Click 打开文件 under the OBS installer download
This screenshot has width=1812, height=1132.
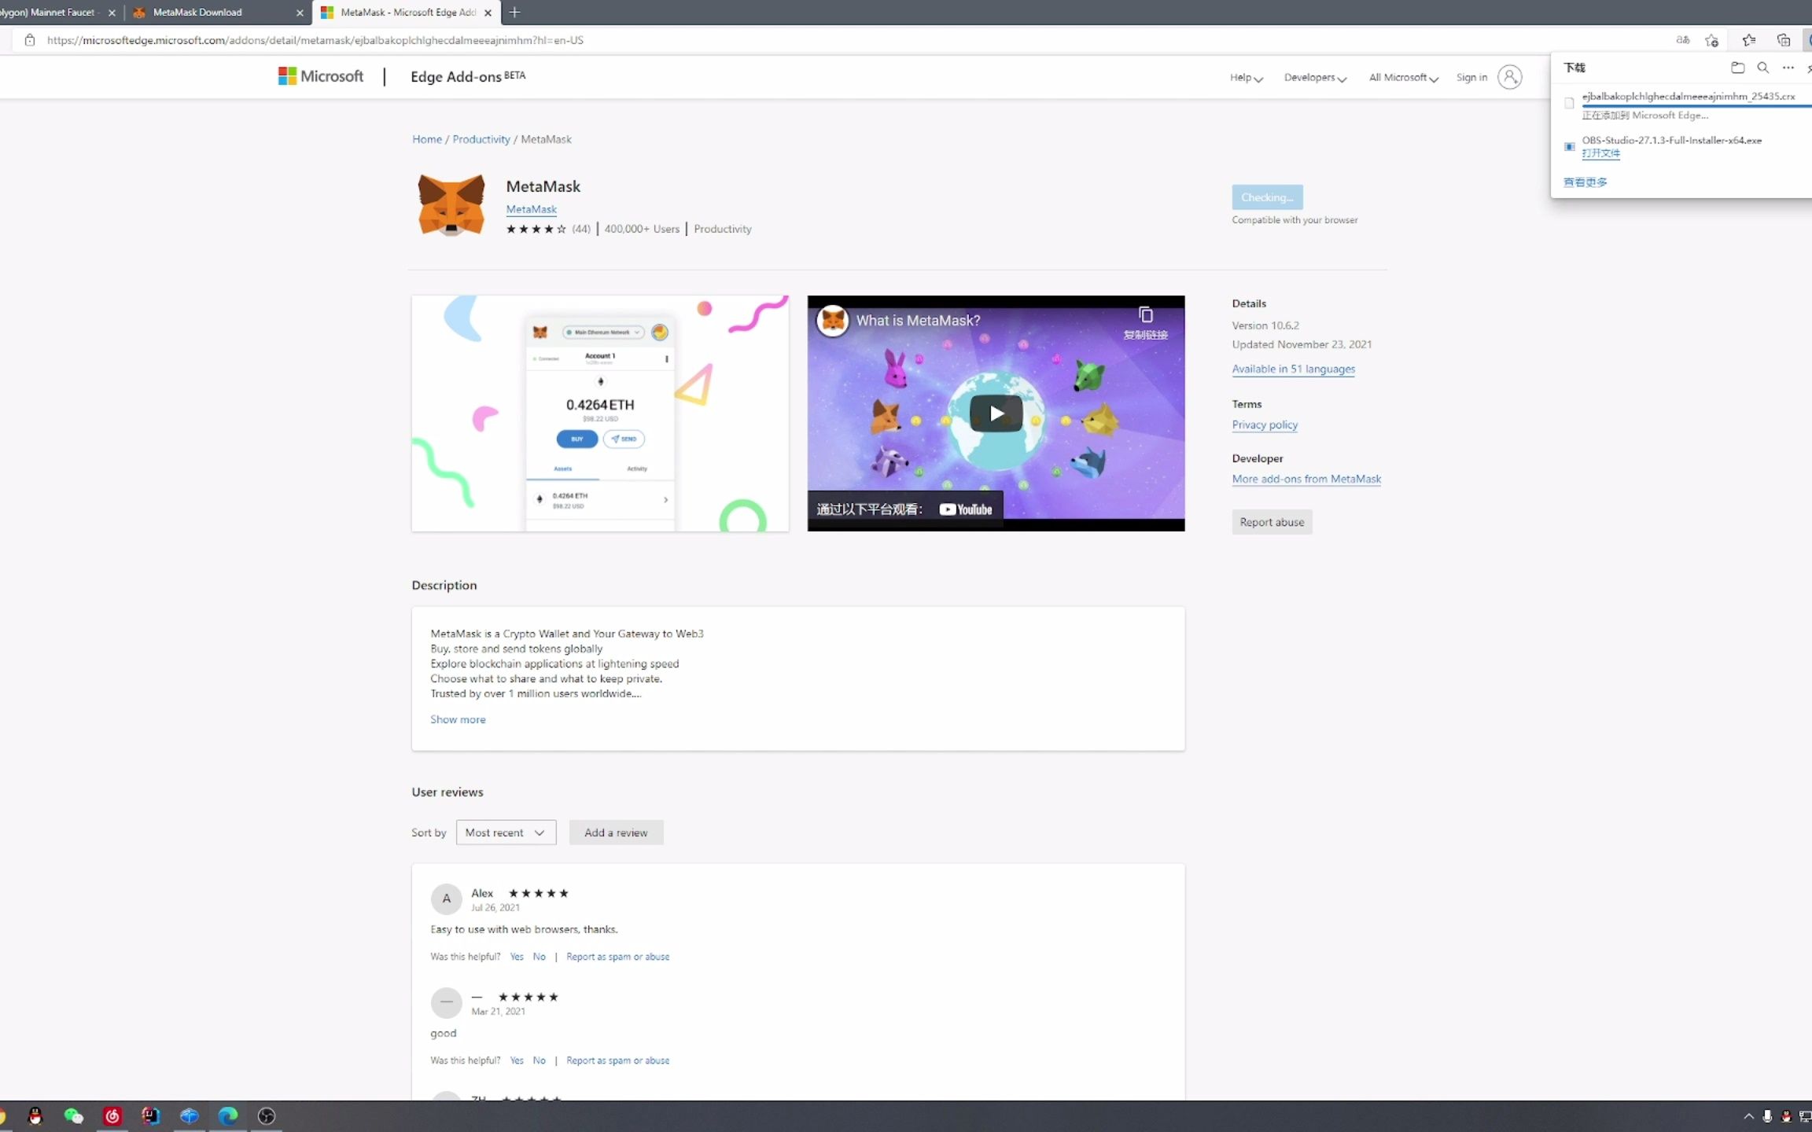(x=1600, y=153)
